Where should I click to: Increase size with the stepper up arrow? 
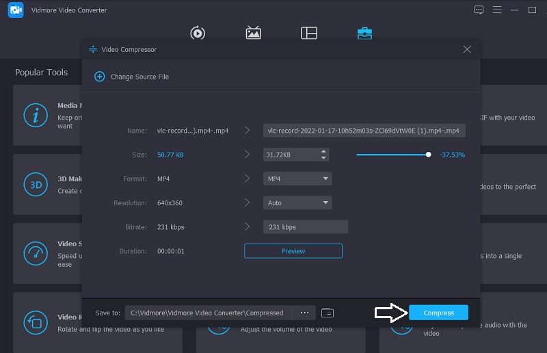(x=323, y=152)
